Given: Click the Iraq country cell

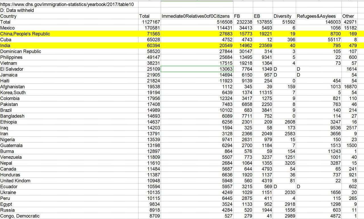Looking at the screenshot, I should tap(69, 128).
